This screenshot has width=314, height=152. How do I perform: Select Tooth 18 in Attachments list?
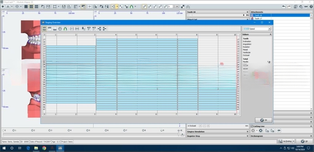point(258,15)
